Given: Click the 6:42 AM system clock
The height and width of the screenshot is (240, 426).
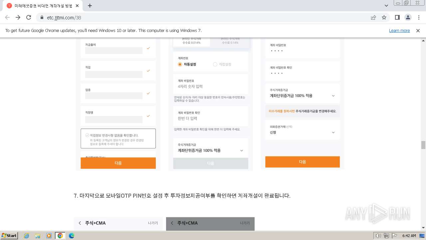Looking at the screenshot, I should 409,236.
